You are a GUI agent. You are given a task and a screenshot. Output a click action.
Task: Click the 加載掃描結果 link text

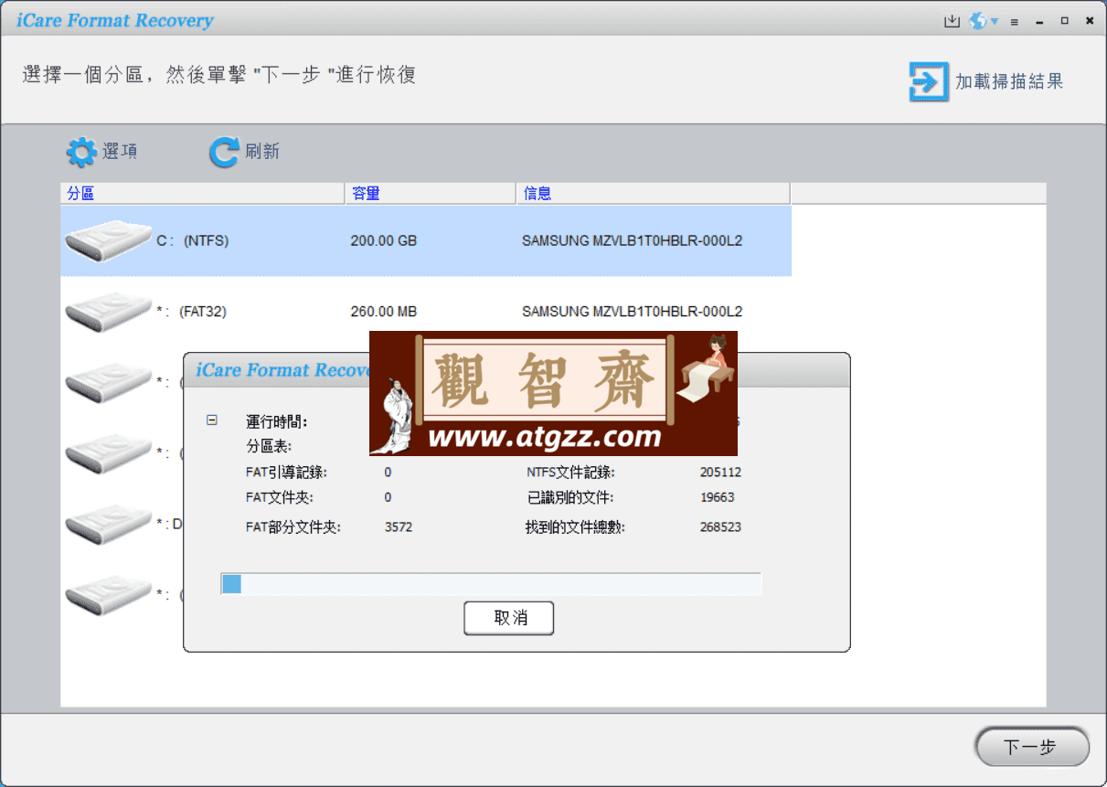(x=1010, y=81)
